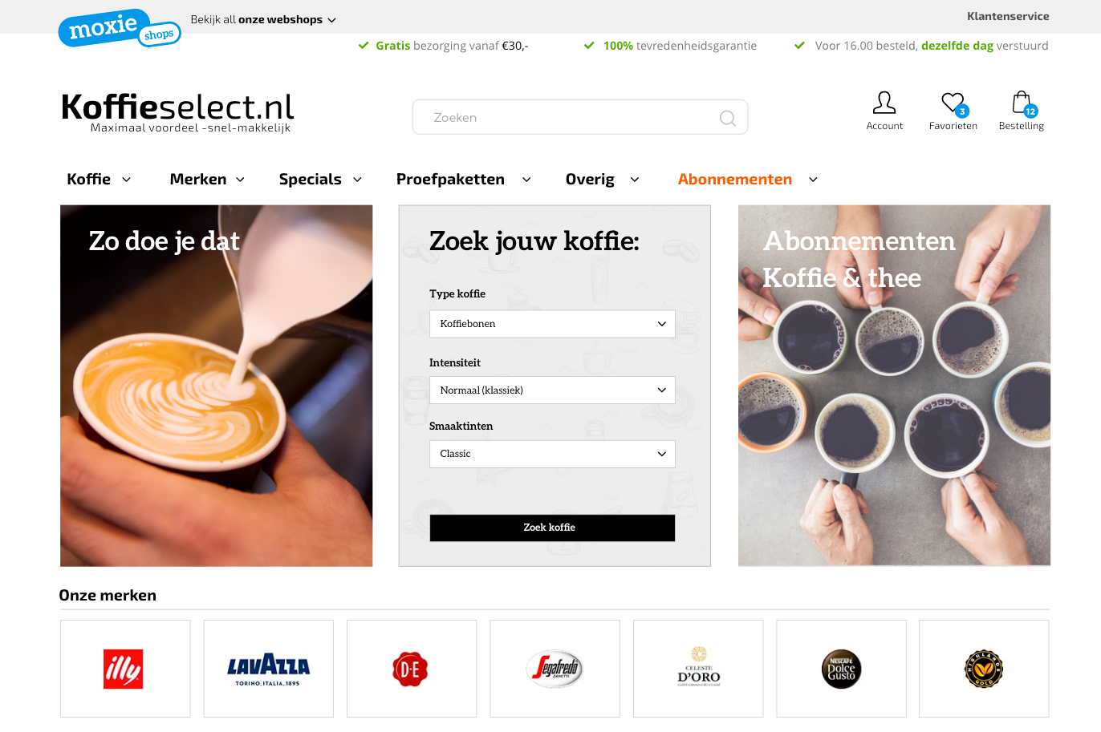Expand the onze webshops dropdown
Viewport: 1101px width, 732px height.
pyautogui.click(x=263, y=19)
